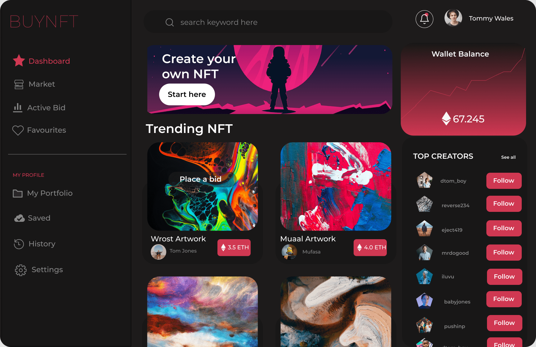Open Wrost Artwork thumbnail image

[x=203, y=186]
